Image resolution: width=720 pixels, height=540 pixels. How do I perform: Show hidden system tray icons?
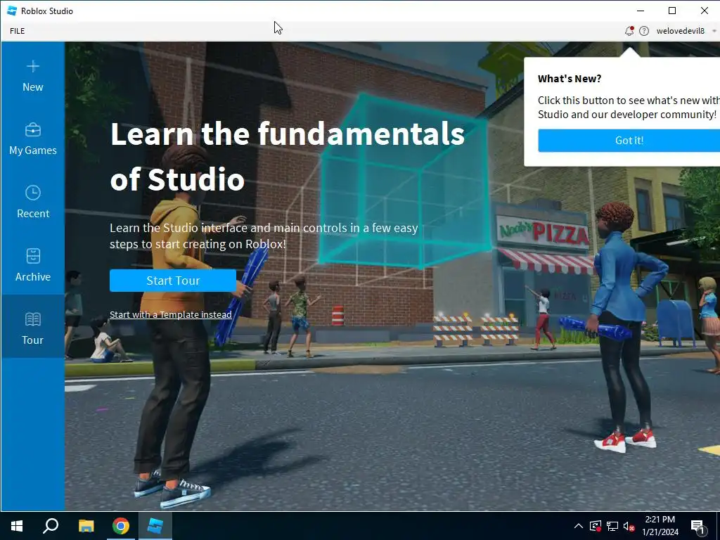[x=579, y=526]
